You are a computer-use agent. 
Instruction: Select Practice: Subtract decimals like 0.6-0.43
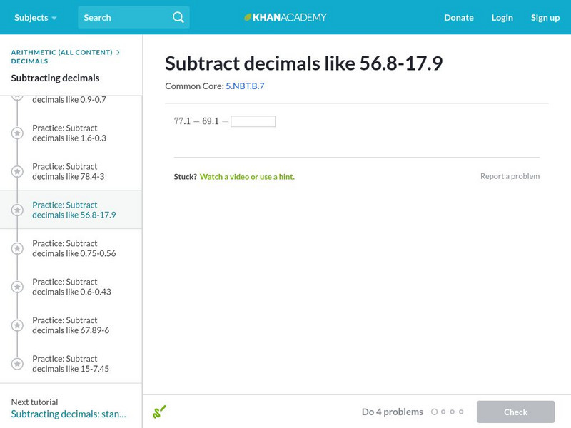[x=71, y=287]
